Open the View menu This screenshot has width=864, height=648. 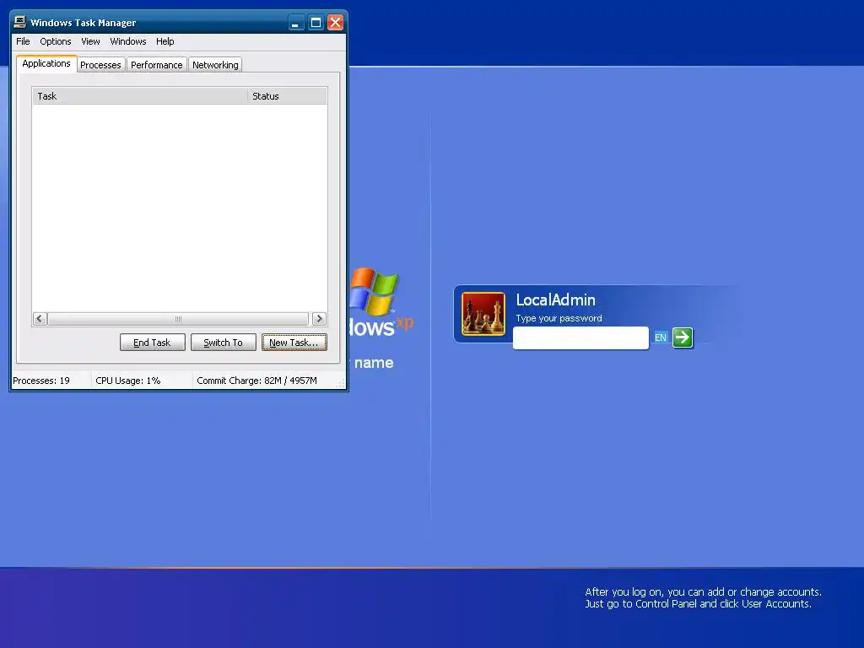[90, 41]
